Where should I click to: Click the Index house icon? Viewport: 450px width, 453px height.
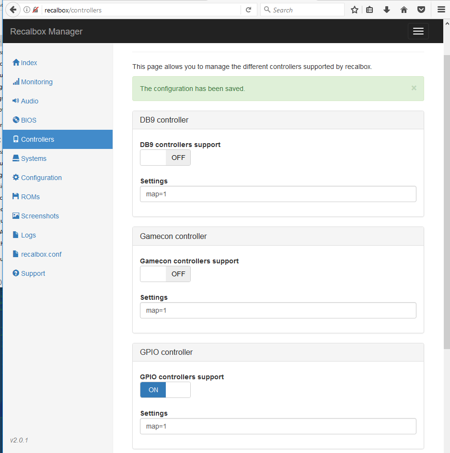[x=16, y=62]
